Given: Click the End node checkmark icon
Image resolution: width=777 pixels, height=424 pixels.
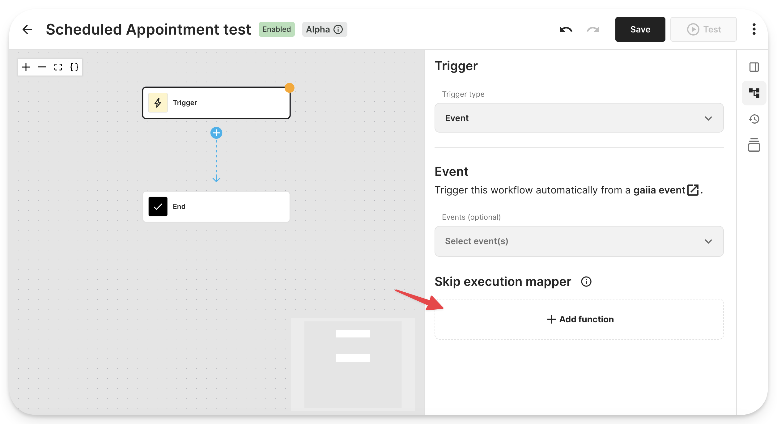Looking at the screenshot, I should (x=158, y=206).
